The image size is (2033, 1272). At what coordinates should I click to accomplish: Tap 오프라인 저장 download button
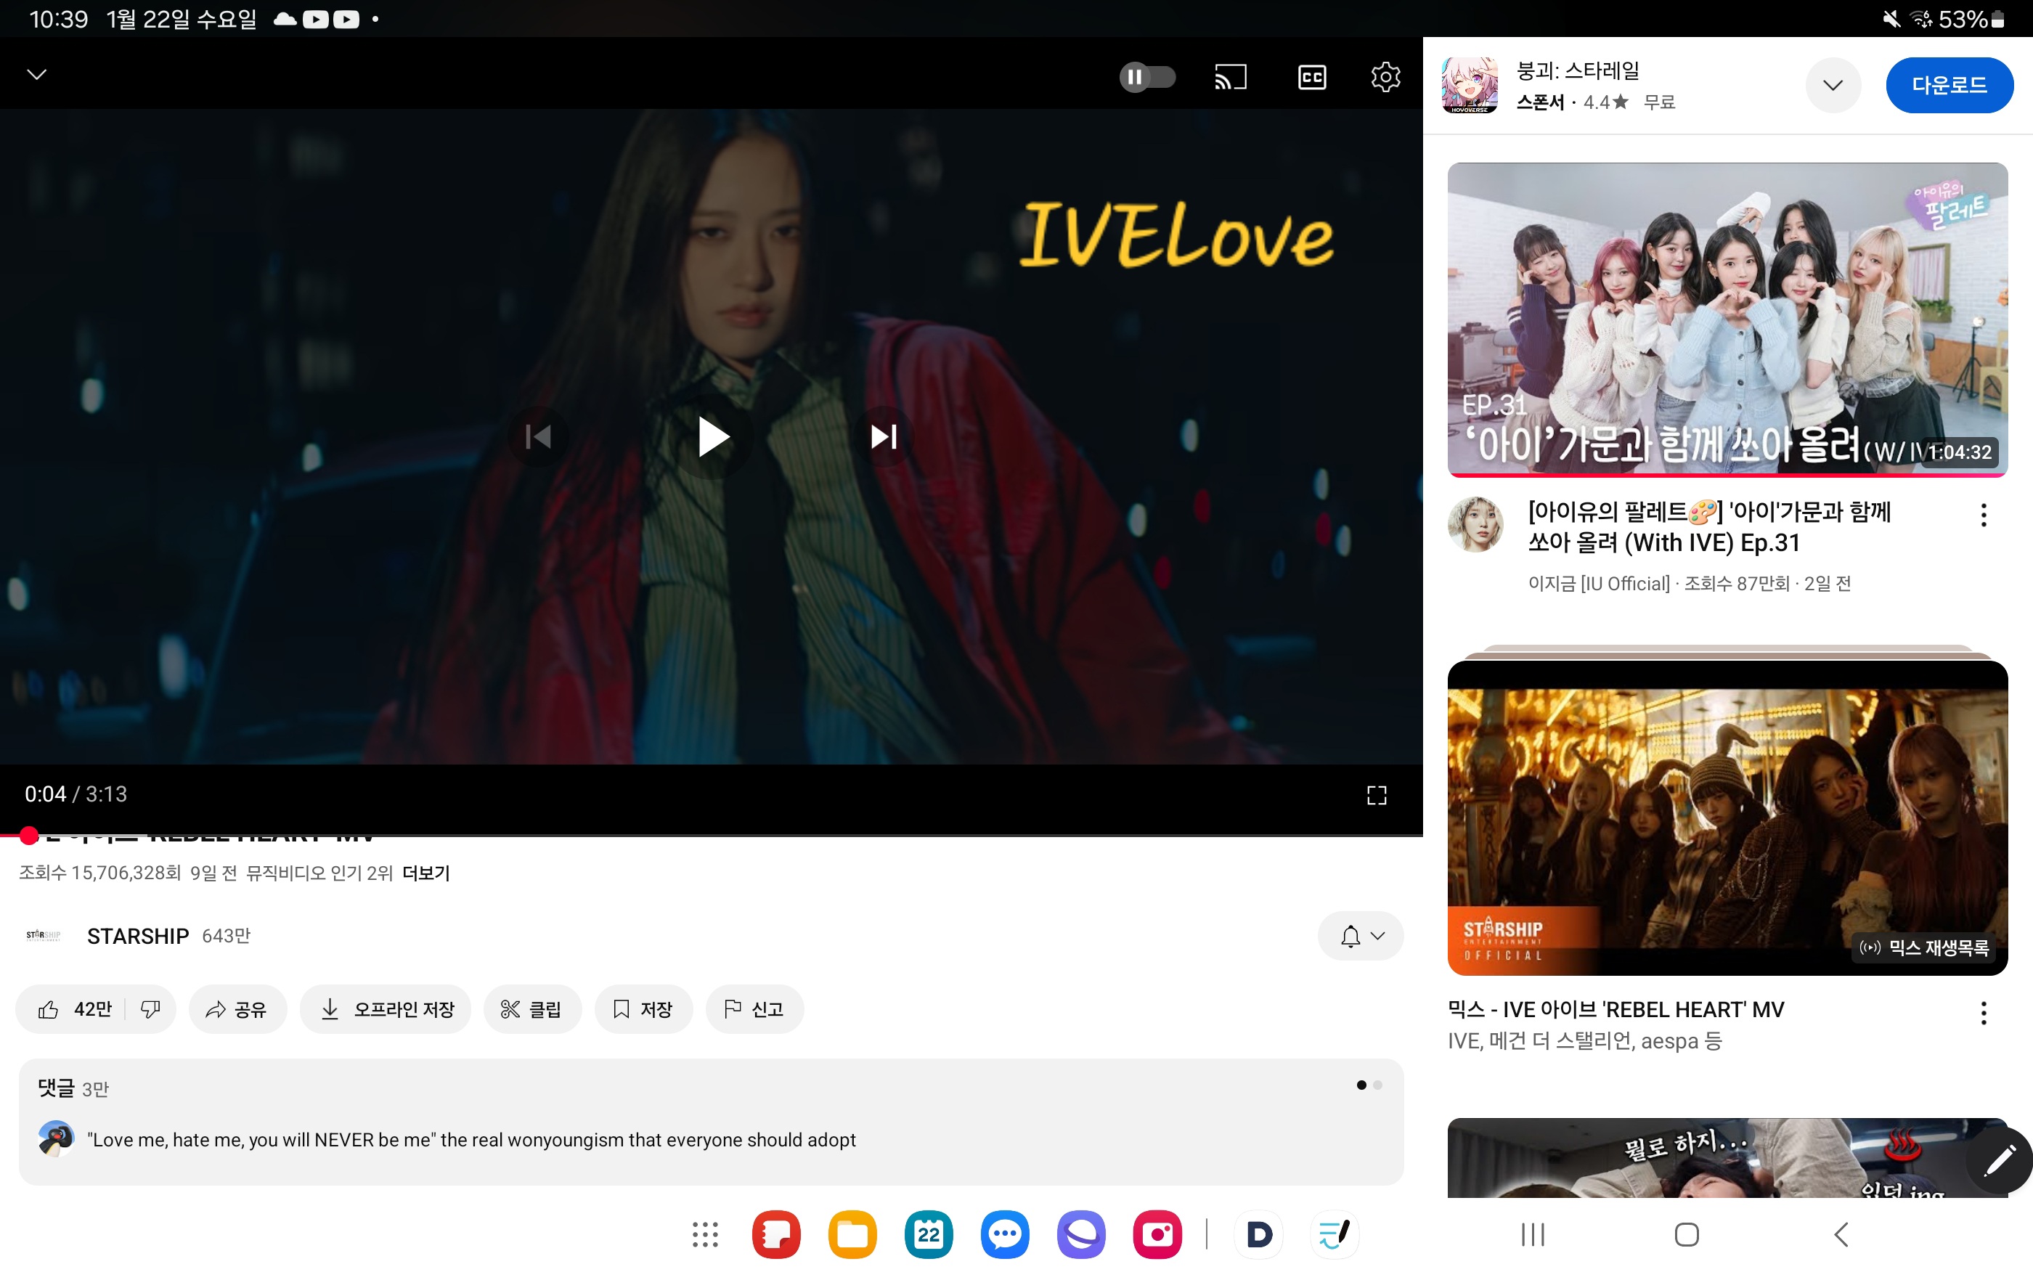click(386, 1008)
